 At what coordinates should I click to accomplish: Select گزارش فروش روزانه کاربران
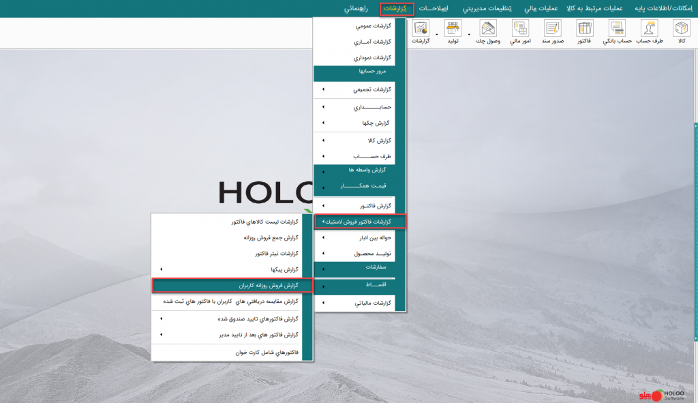coord(232,286)
